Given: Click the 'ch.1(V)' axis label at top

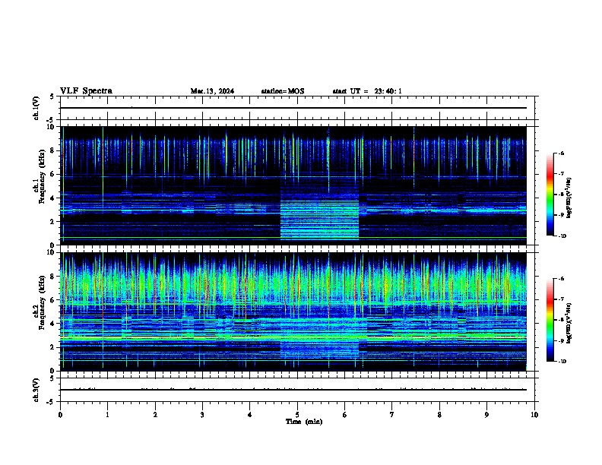Looking at the screenshot, I should point(36,108).
